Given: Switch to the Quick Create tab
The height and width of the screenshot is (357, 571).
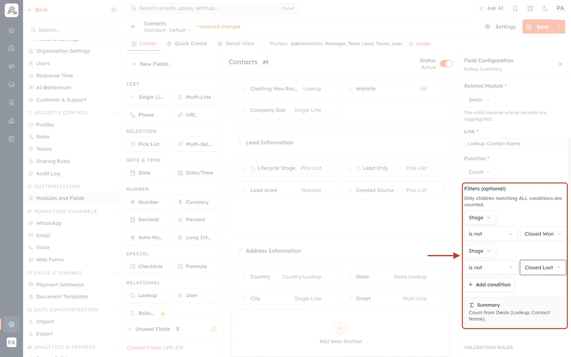Looking at the screenshot, I should [187, 44].
